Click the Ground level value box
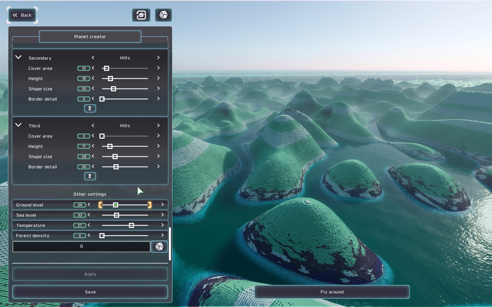This screenshot has width=492, height=307. pyautogui.click(x=80, y=205)
